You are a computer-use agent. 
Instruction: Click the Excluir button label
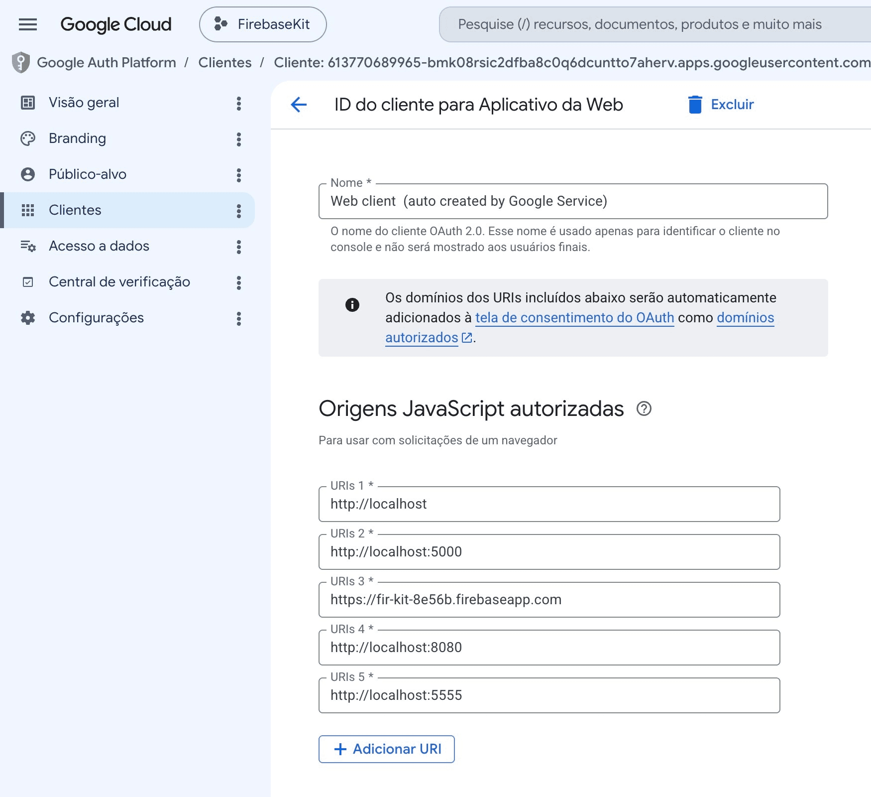(x=732, y=105)
